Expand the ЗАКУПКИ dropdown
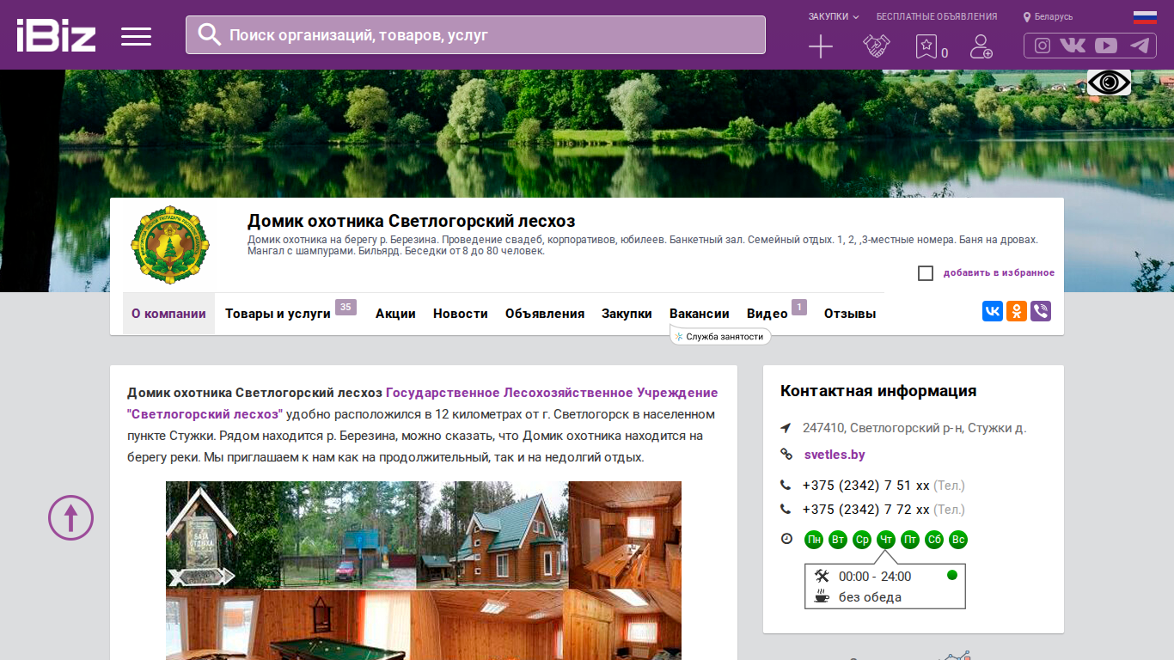This screenshot has width=1174, height=660. point(834,16)
